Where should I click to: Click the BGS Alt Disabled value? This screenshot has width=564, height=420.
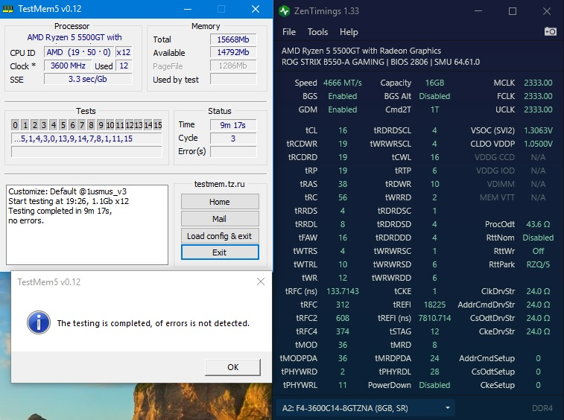434,96
